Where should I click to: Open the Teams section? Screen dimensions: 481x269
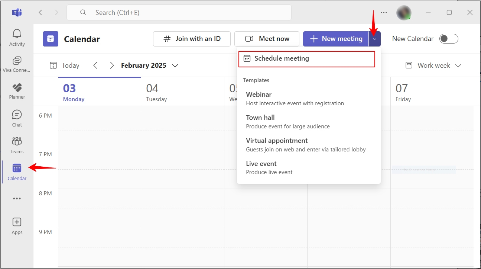17,145
